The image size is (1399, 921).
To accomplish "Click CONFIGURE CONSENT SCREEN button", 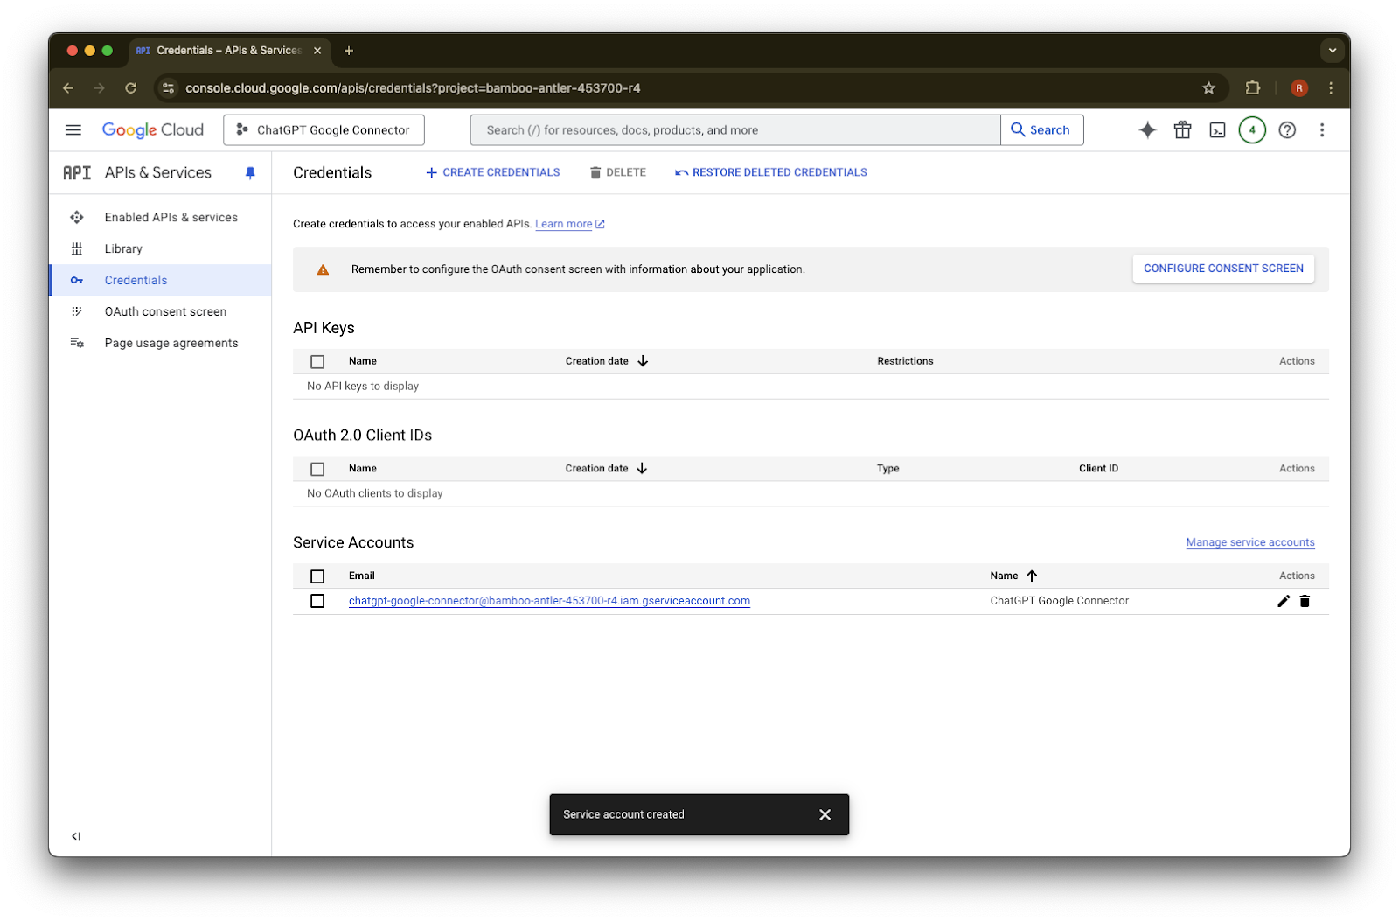I will click(1223, 269).
